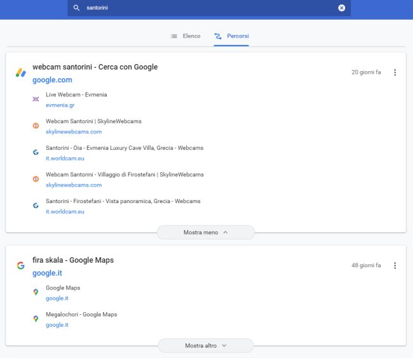
Task: Click Maps pin icon beside Megalochori
Action: [36, 319]
